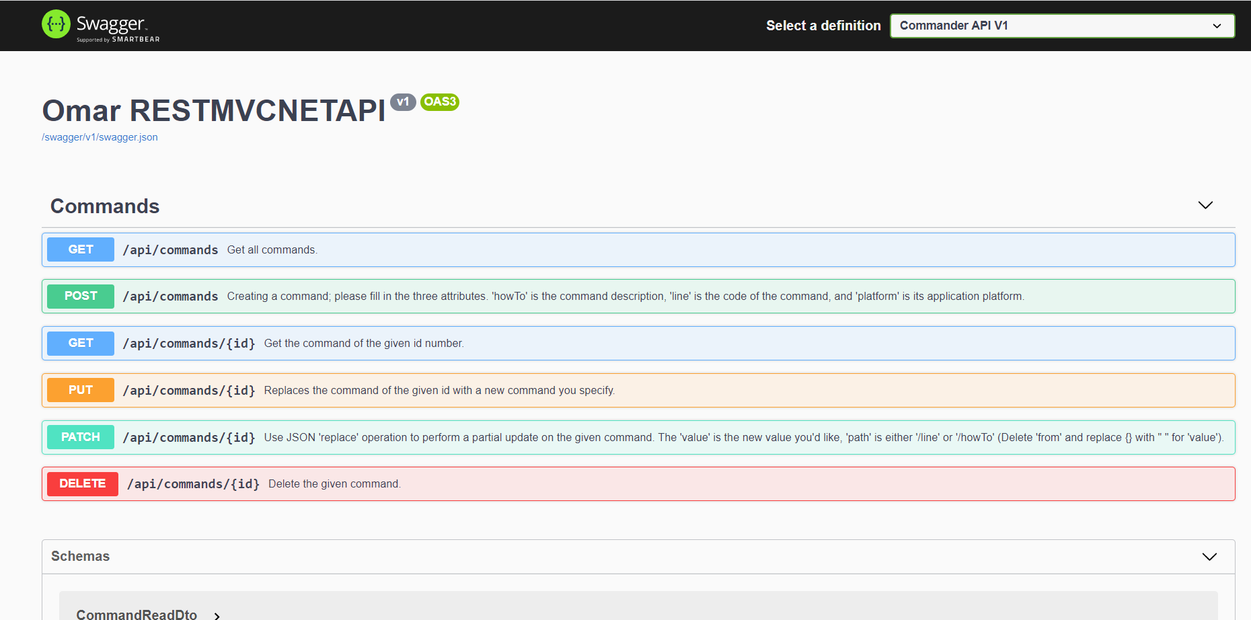1251x620 pixels.
Task: Click the 'Get all commands.' description
Action: (272, 249)
